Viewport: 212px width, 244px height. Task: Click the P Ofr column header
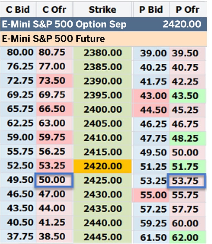point(187,9)
